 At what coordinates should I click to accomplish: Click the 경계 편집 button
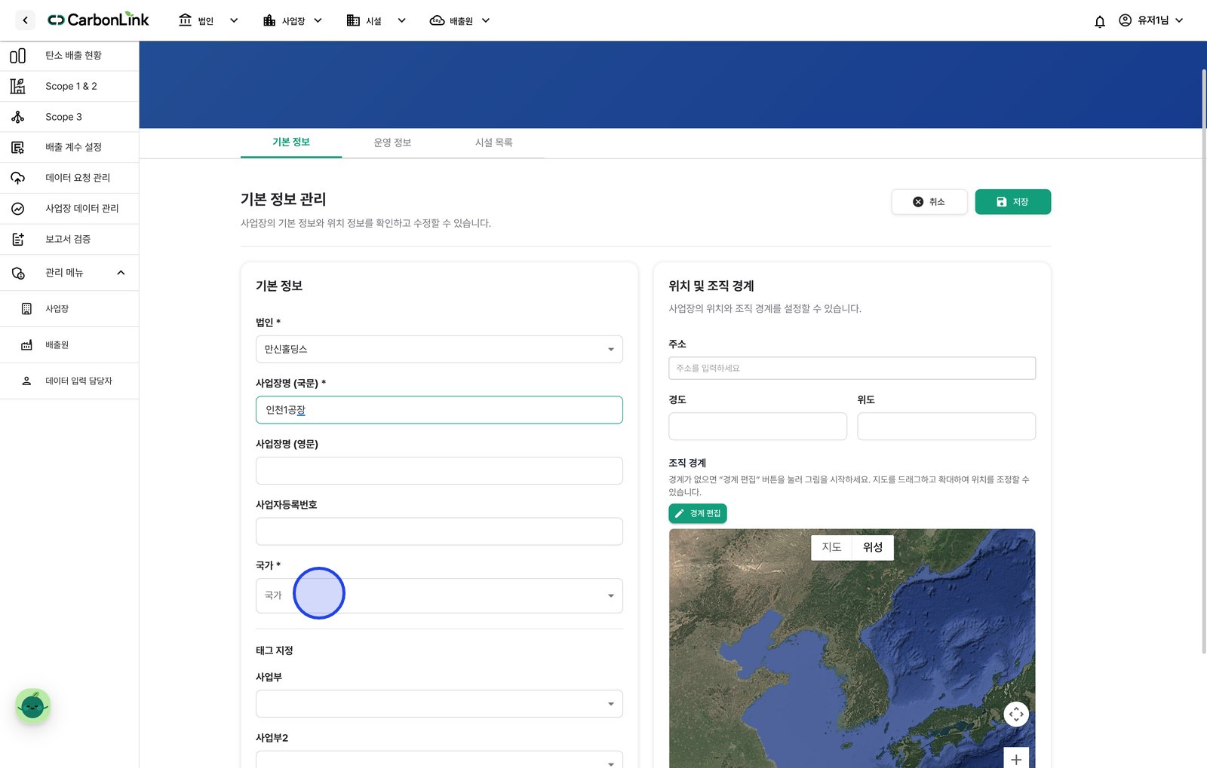click(698, 513)
